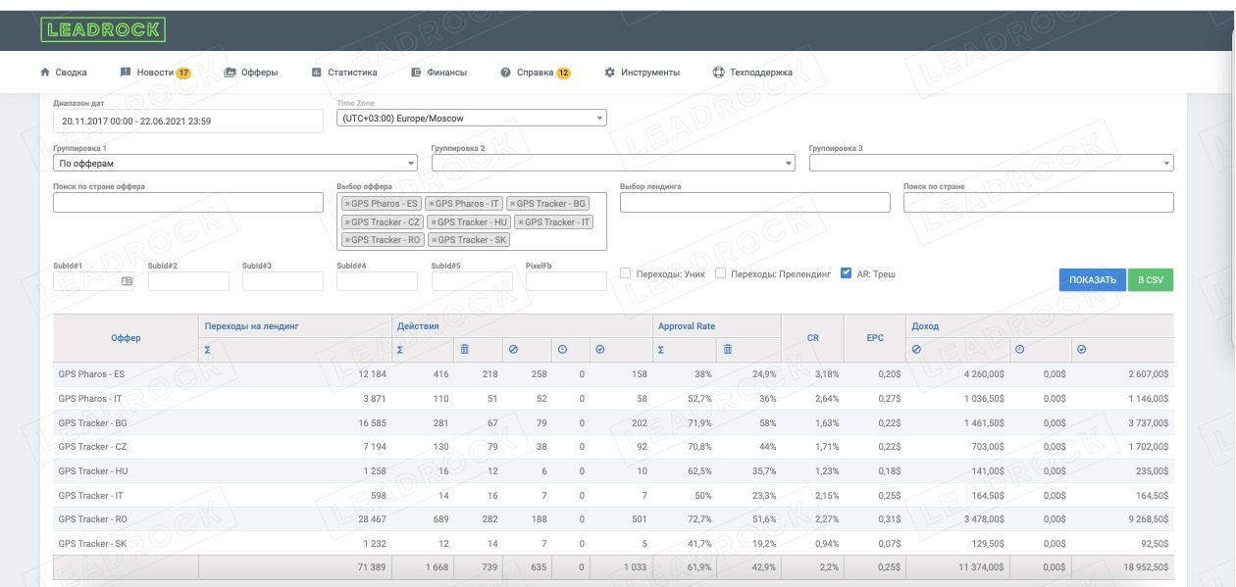Screen dimensions: 1236x587
Task: Remove the GPS Tracker - BG offer tag
Action: 512,204
